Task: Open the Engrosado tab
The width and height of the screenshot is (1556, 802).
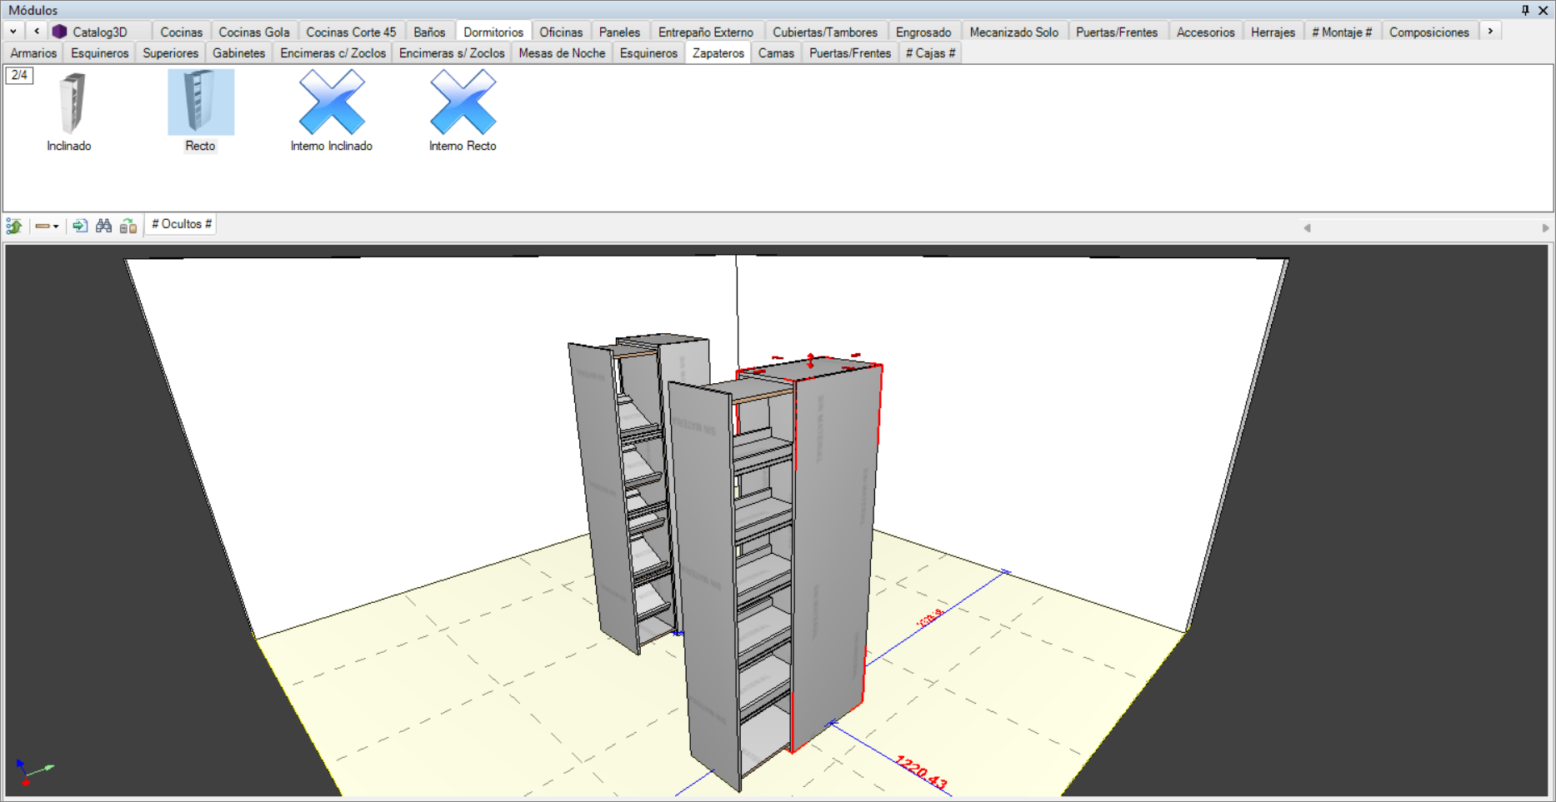Action: pos(923,32)
